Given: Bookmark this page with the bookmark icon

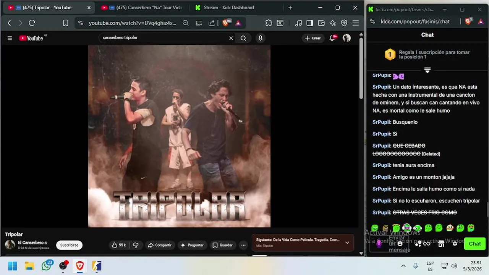Looking at the screenshot, I should [x=66, y=23].
